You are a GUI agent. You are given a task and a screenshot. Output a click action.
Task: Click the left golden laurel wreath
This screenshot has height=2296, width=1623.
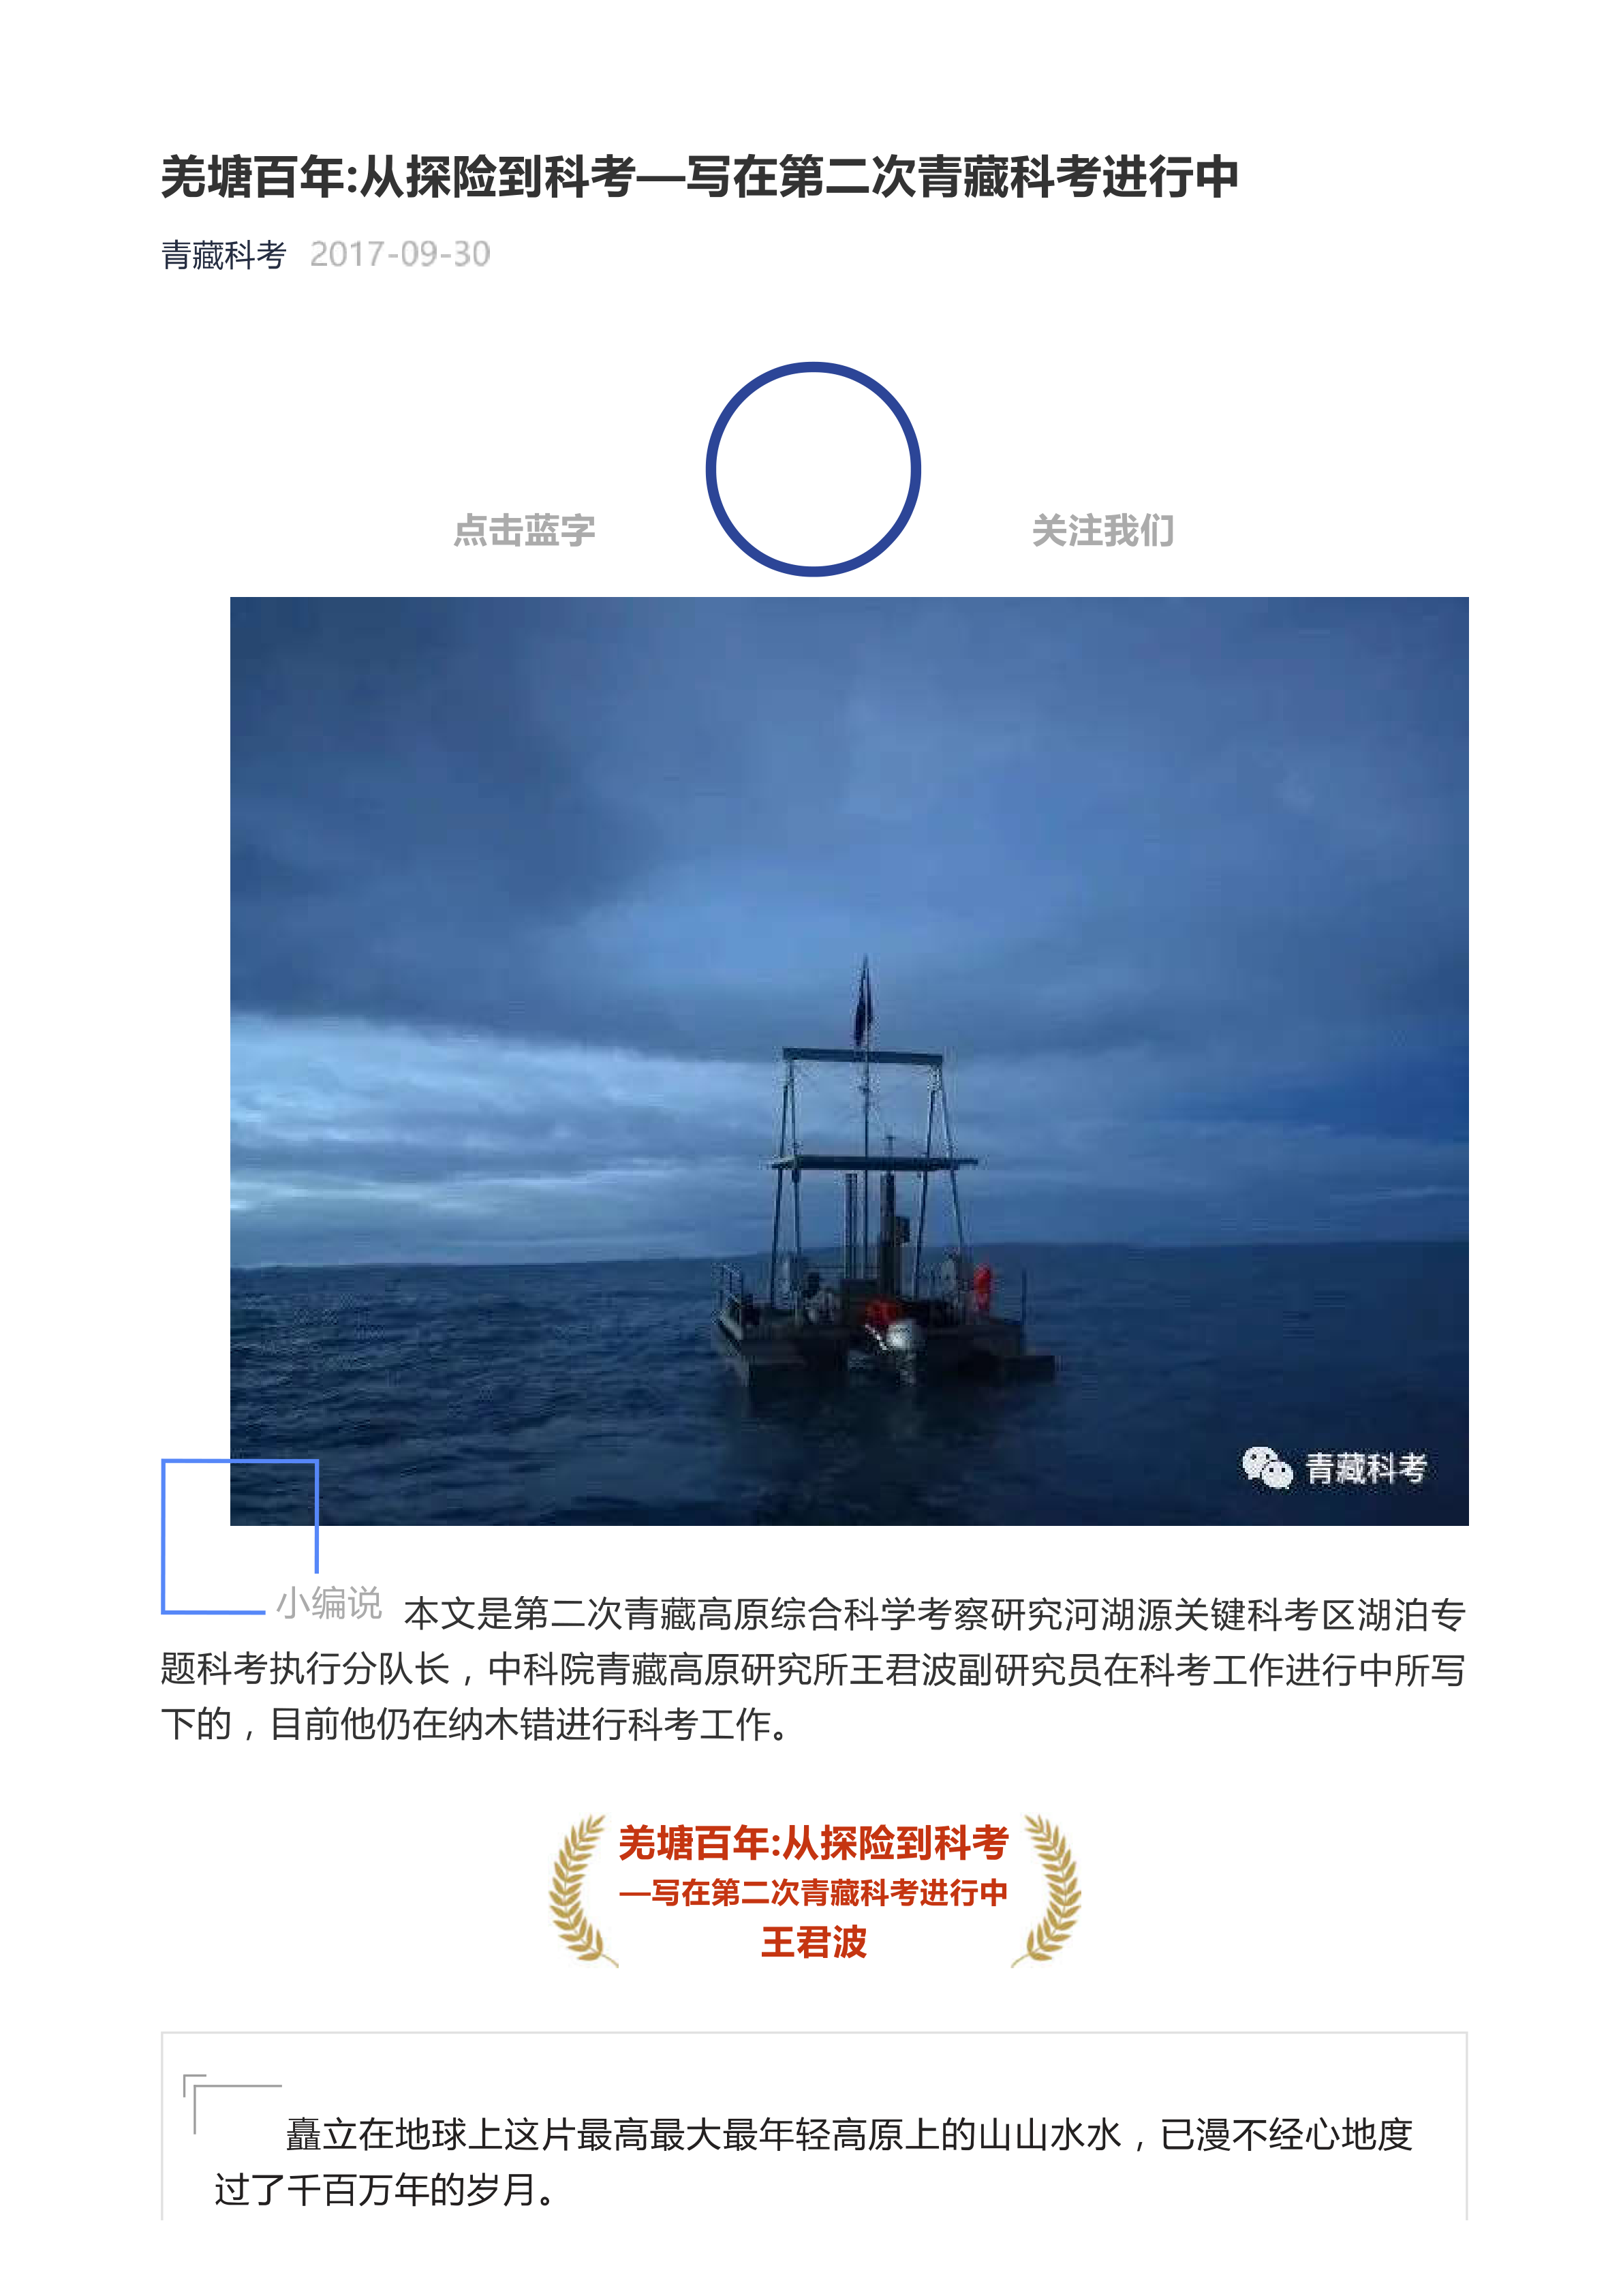(x=583, y=1891)
